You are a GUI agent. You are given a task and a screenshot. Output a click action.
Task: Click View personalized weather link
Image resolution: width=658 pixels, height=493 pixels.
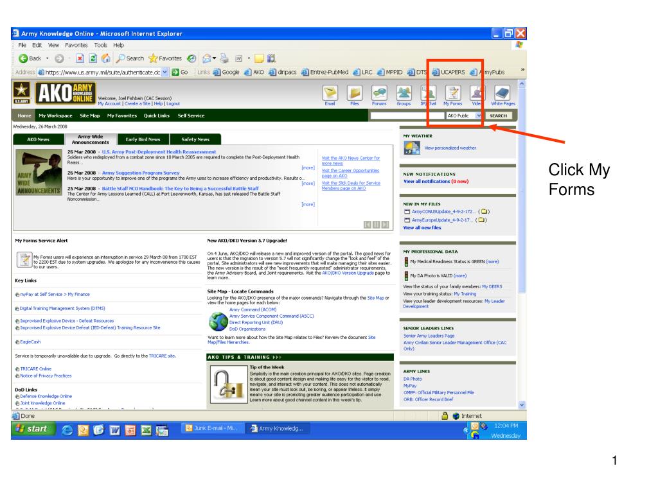(x=450, y=148)
